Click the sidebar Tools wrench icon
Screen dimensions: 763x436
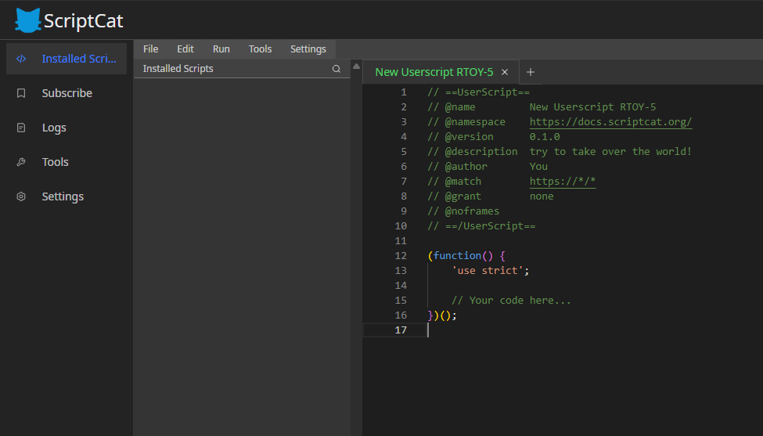[x=21, y=162]
